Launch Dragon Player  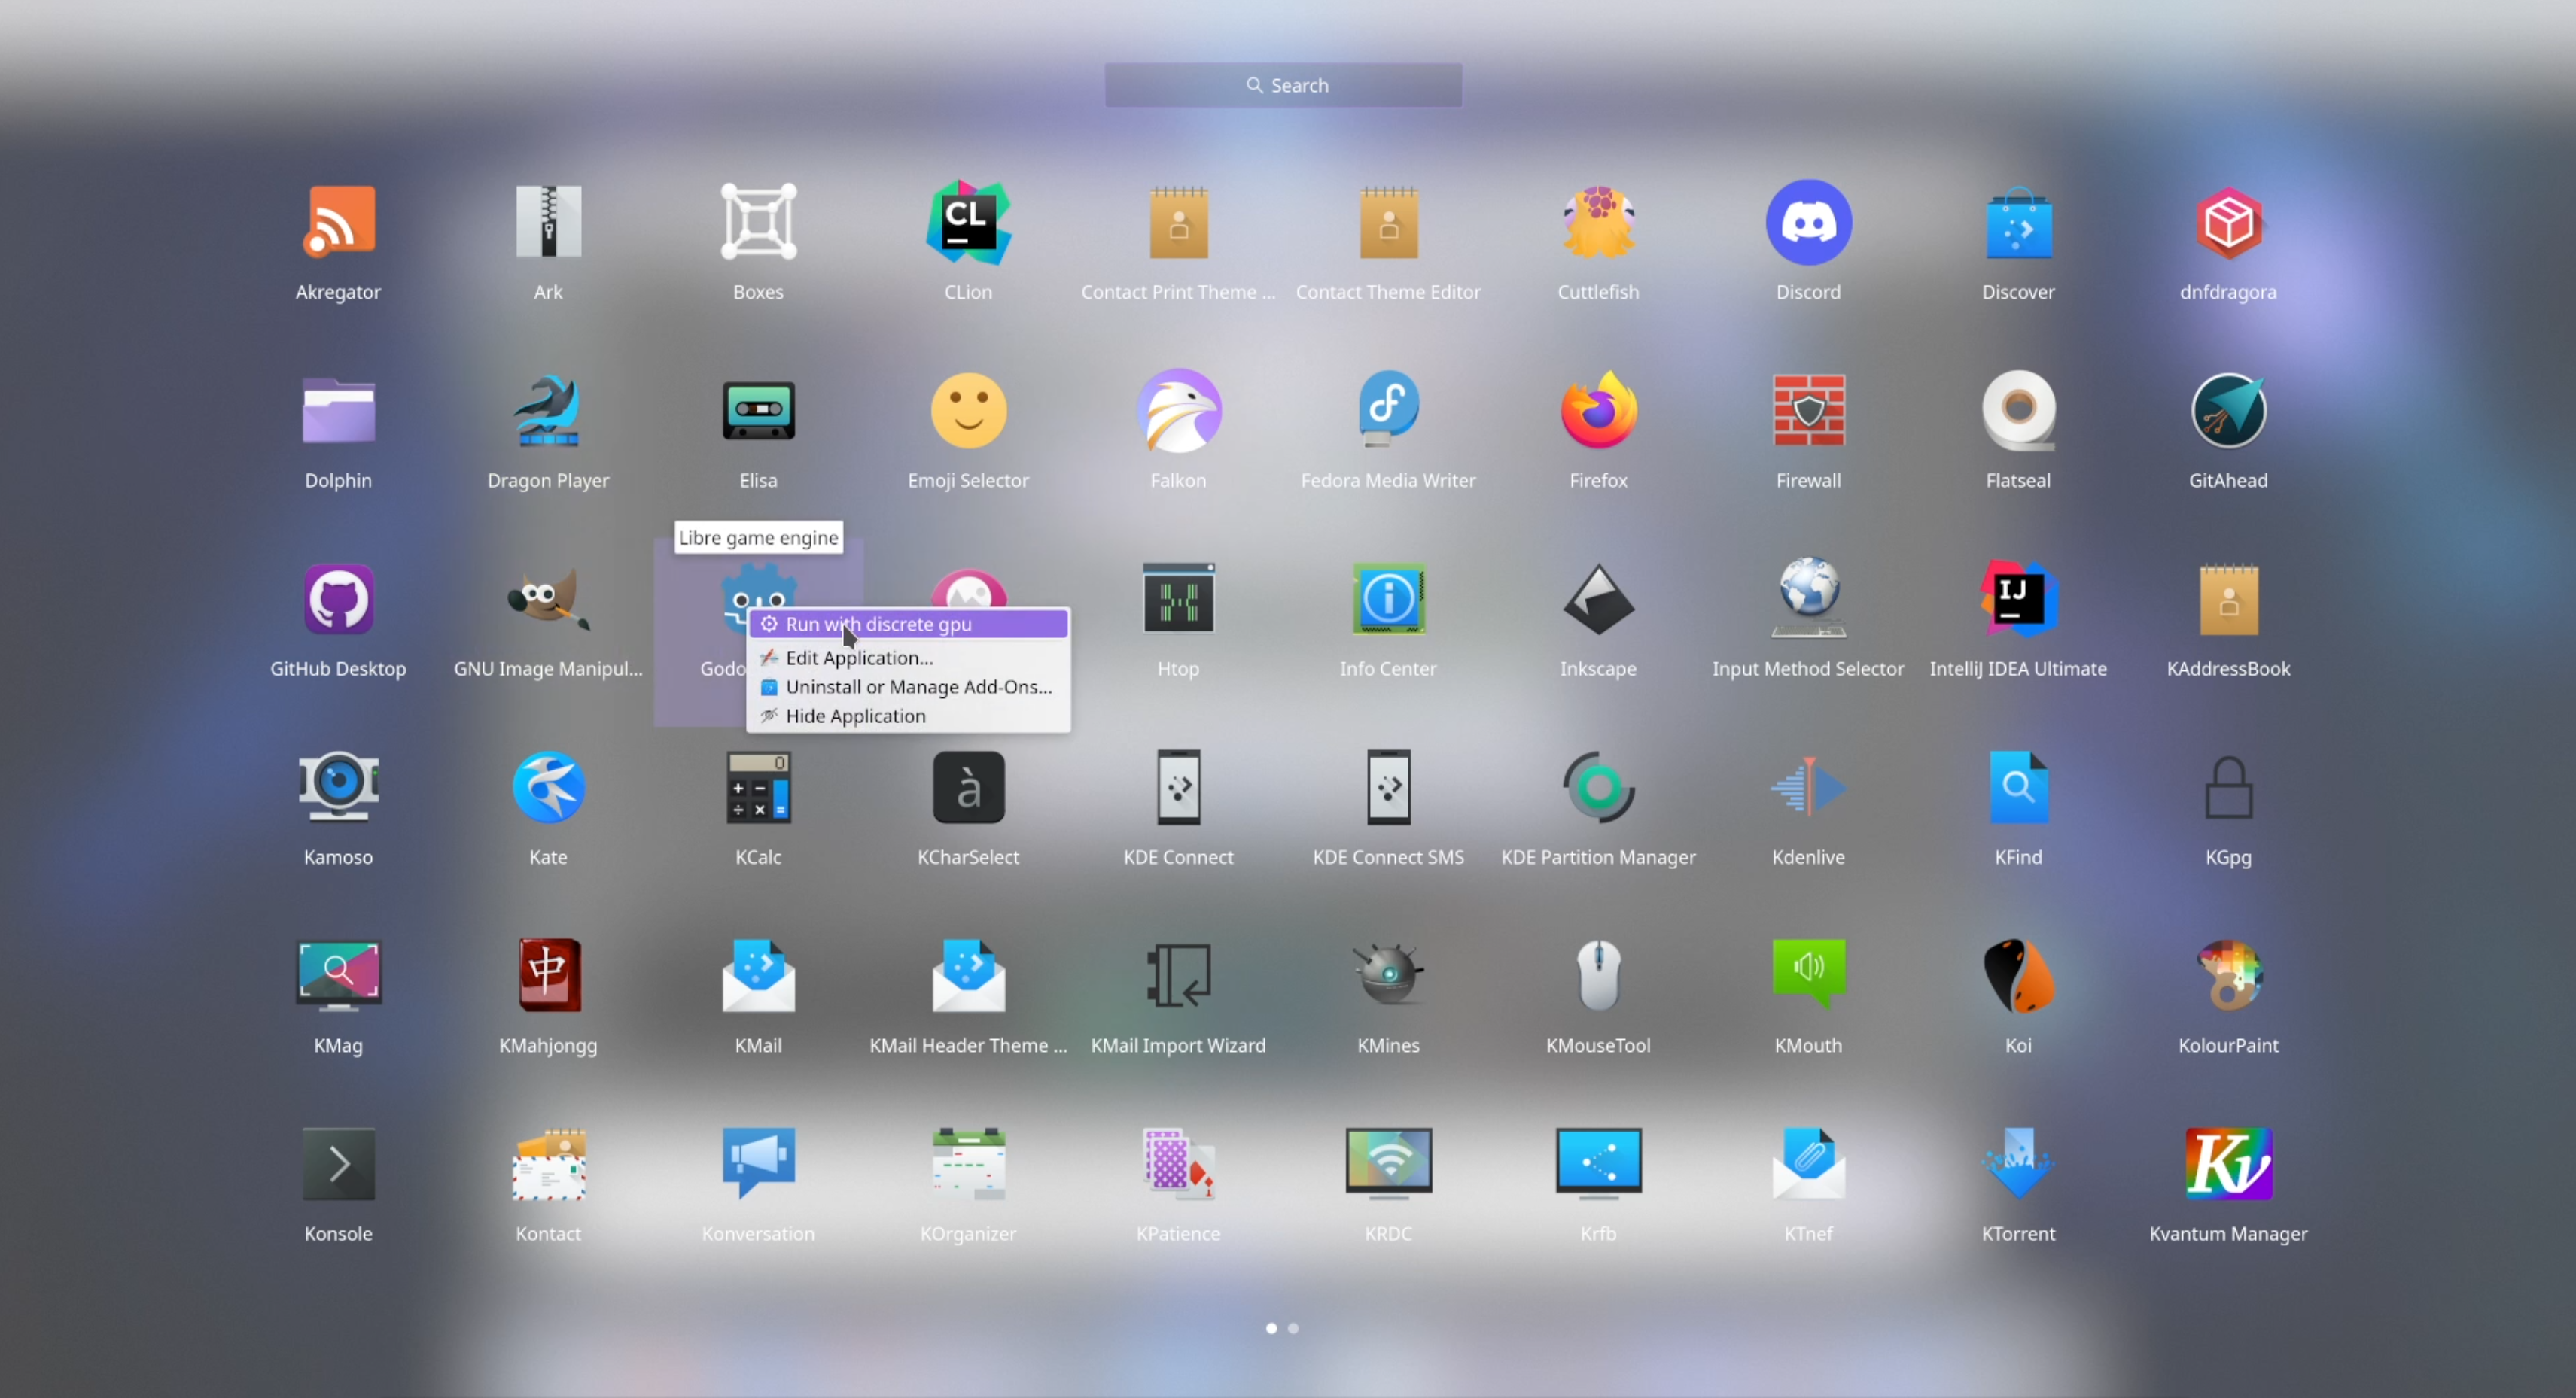[548, 411]
